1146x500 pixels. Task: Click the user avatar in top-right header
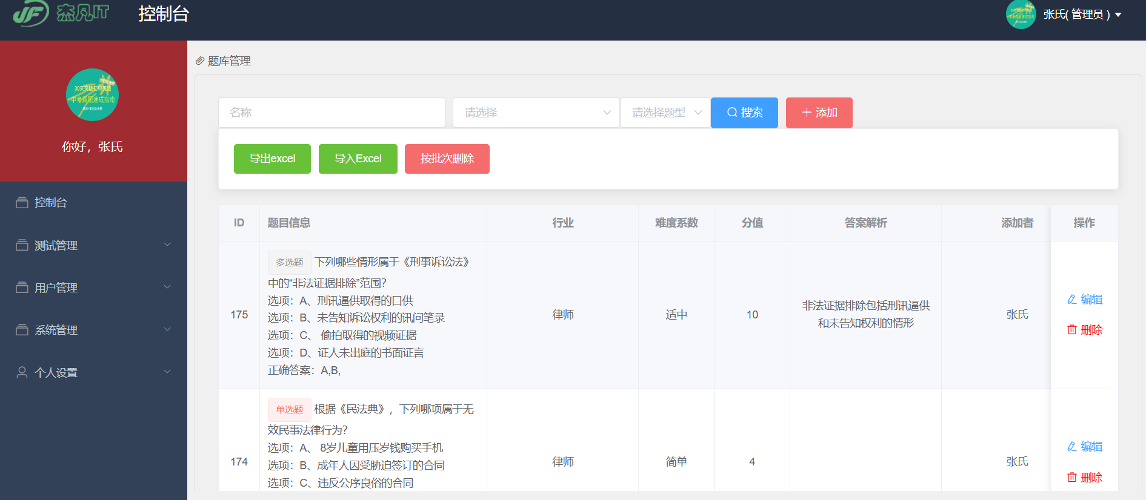pyautogui.click(x=1021, y=15)
